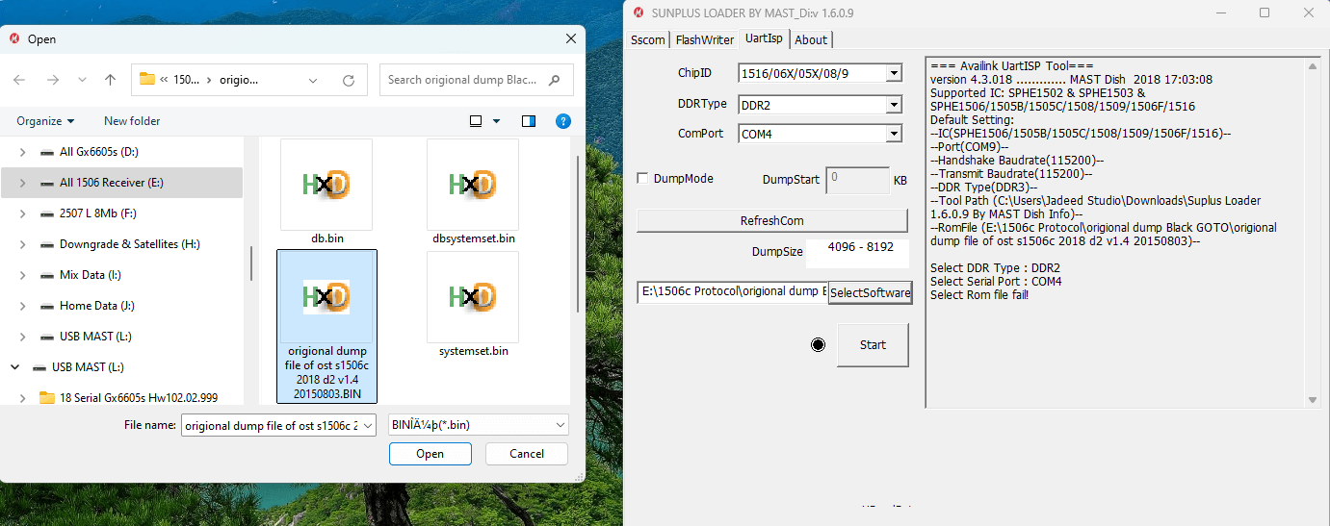Switch to the UartIsp tab
The height and width of the screenshot is (526, 1330).
click(764, 38)
